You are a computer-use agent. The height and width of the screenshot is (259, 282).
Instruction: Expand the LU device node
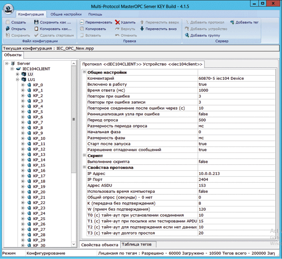coord(17,74)
